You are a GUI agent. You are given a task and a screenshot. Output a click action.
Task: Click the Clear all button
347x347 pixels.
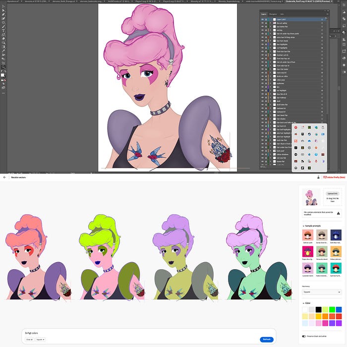[29, 340]
